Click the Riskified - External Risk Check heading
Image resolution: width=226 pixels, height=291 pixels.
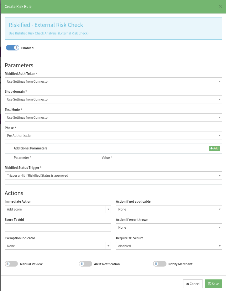pos(46,25)
